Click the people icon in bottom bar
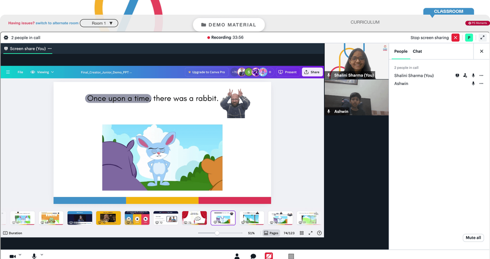 tap(237, 256)
